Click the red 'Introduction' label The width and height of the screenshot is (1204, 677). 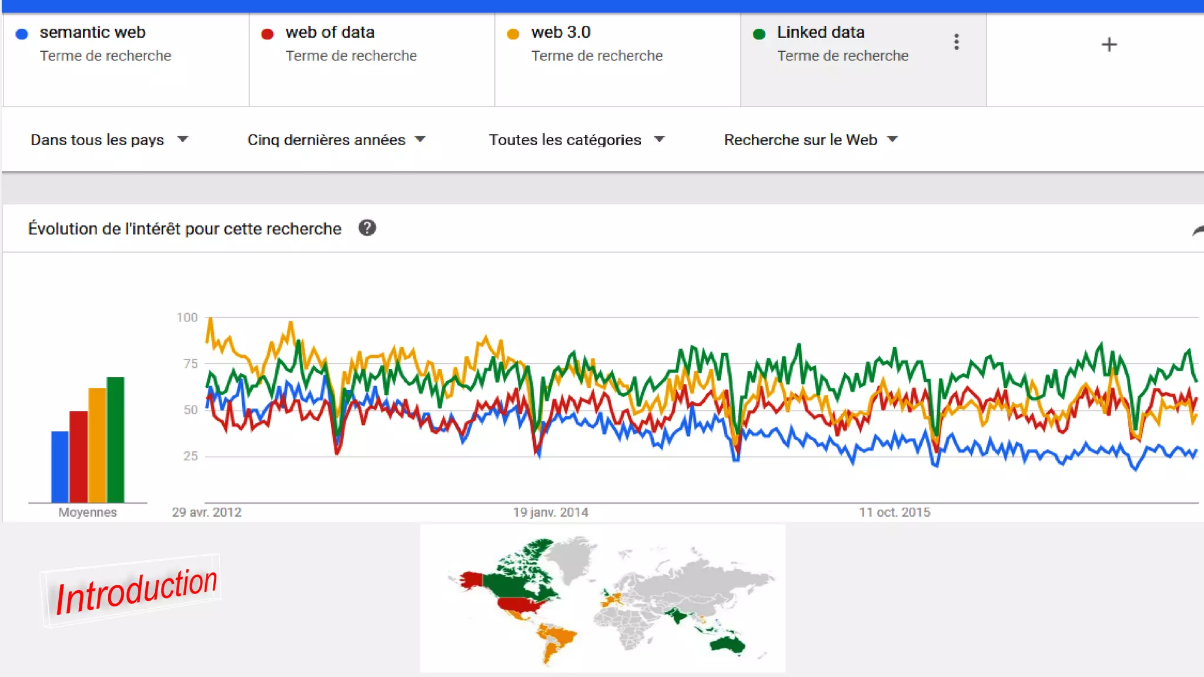tap(136, 591)
